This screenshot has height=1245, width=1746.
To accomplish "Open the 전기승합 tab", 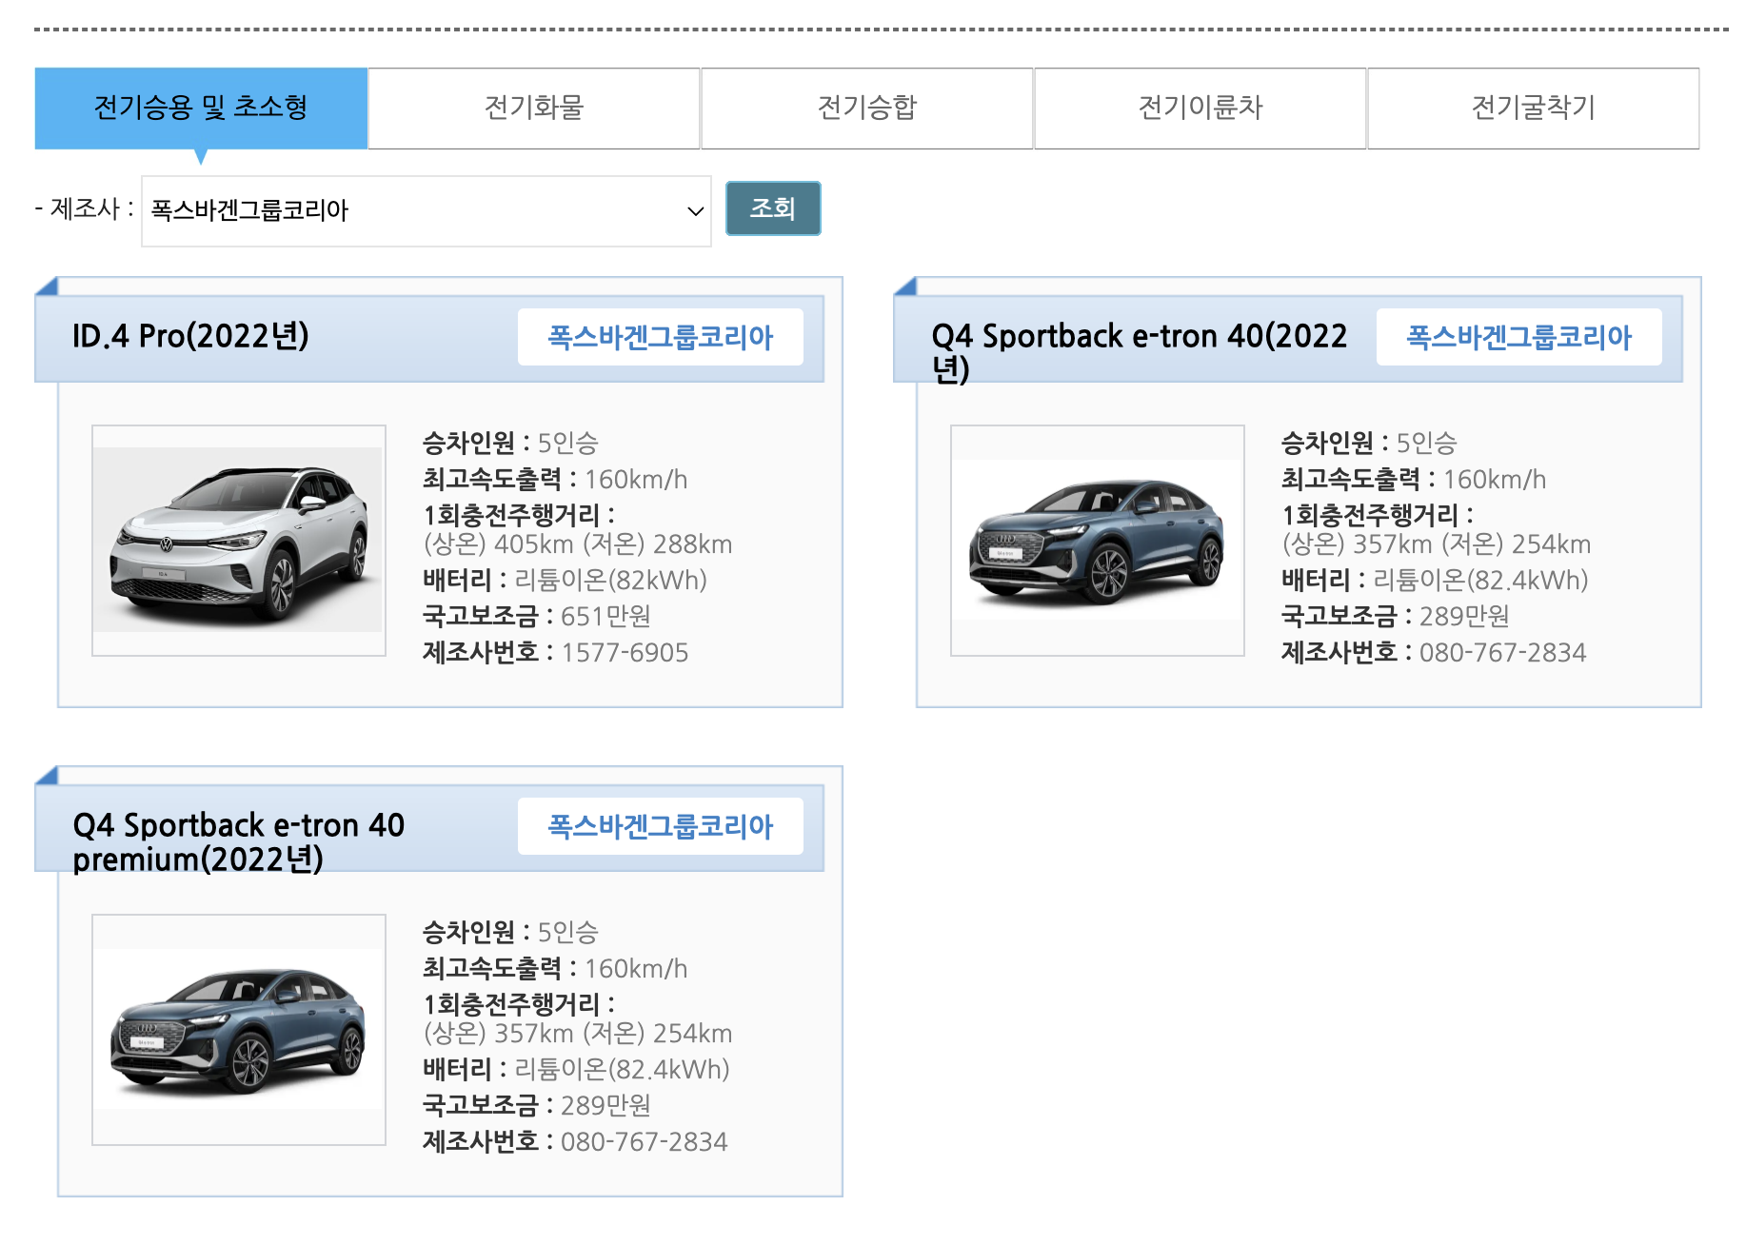I will click(867, 108).
